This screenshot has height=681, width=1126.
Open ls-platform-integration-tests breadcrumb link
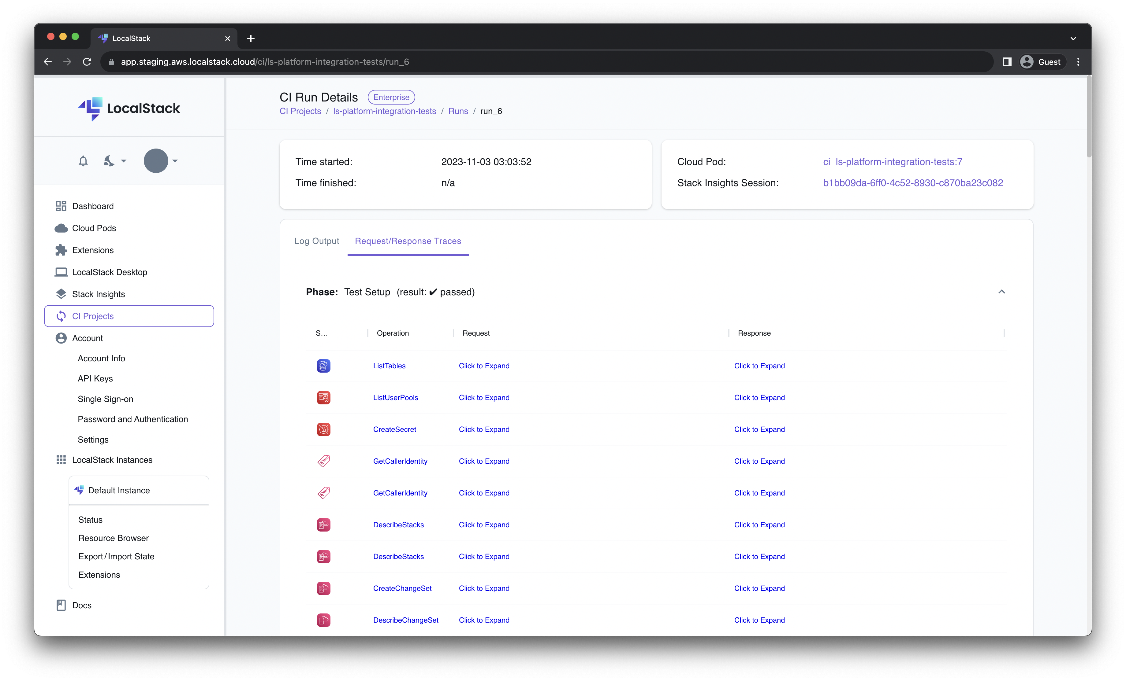[384, 111]
